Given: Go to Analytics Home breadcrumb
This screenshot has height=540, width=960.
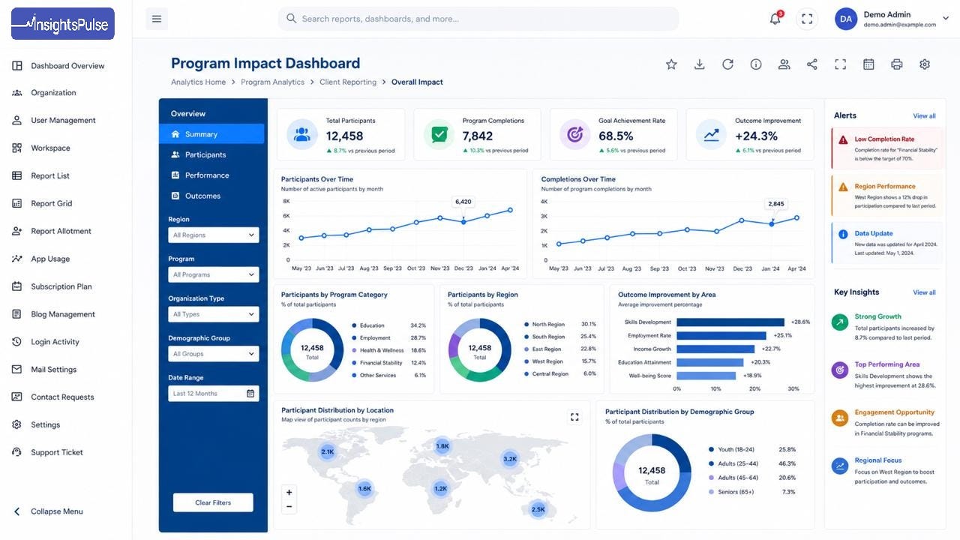Looking at the screenshot, I should (198, 82).
